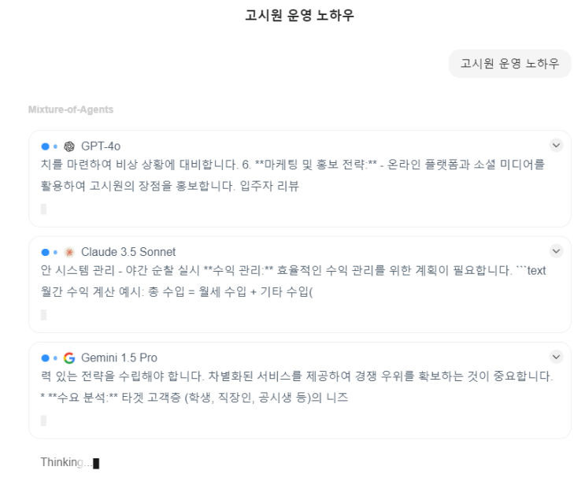The image size is (585, 489).
Task: Click the Google G logo for Gemini
Action: coord(69,357)
